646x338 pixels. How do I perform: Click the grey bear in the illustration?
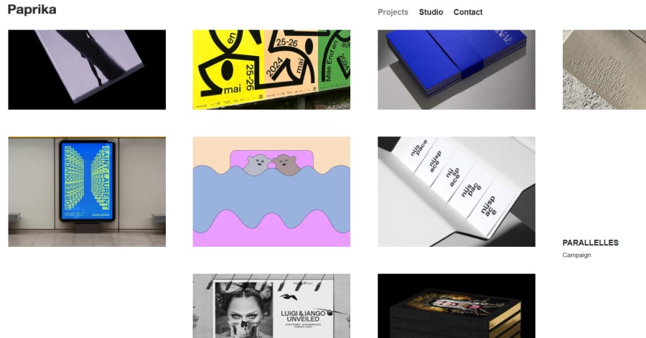coord(258,164)
